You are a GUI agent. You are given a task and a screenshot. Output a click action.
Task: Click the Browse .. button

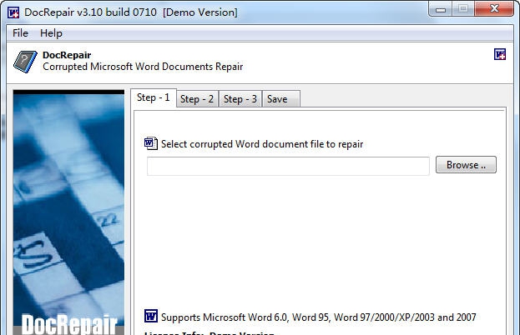click(x=466, y=164)
